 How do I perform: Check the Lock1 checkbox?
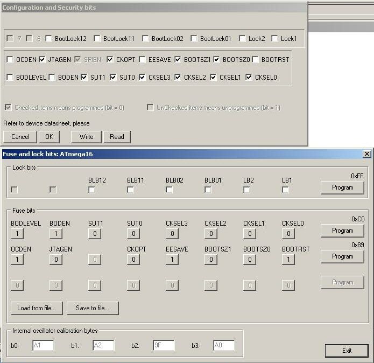[275, 38]
